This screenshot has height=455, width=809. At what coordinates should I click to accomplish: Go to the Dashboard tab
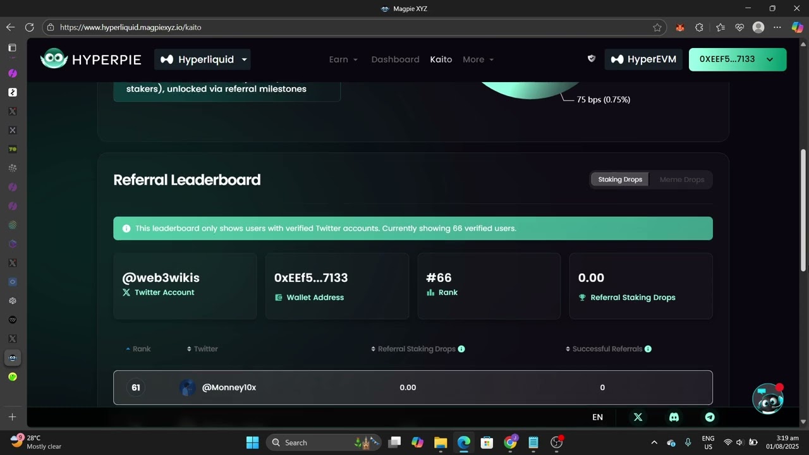click(x=395, y=59)
